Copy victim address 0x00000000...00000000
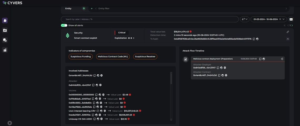Viewport: 300px width, 126px height. coord(96,95)
